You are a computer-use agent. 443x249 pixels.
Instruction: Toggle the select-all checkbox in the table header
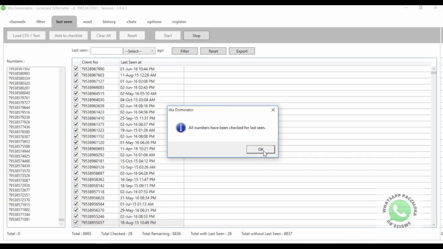tap(76, 62)
